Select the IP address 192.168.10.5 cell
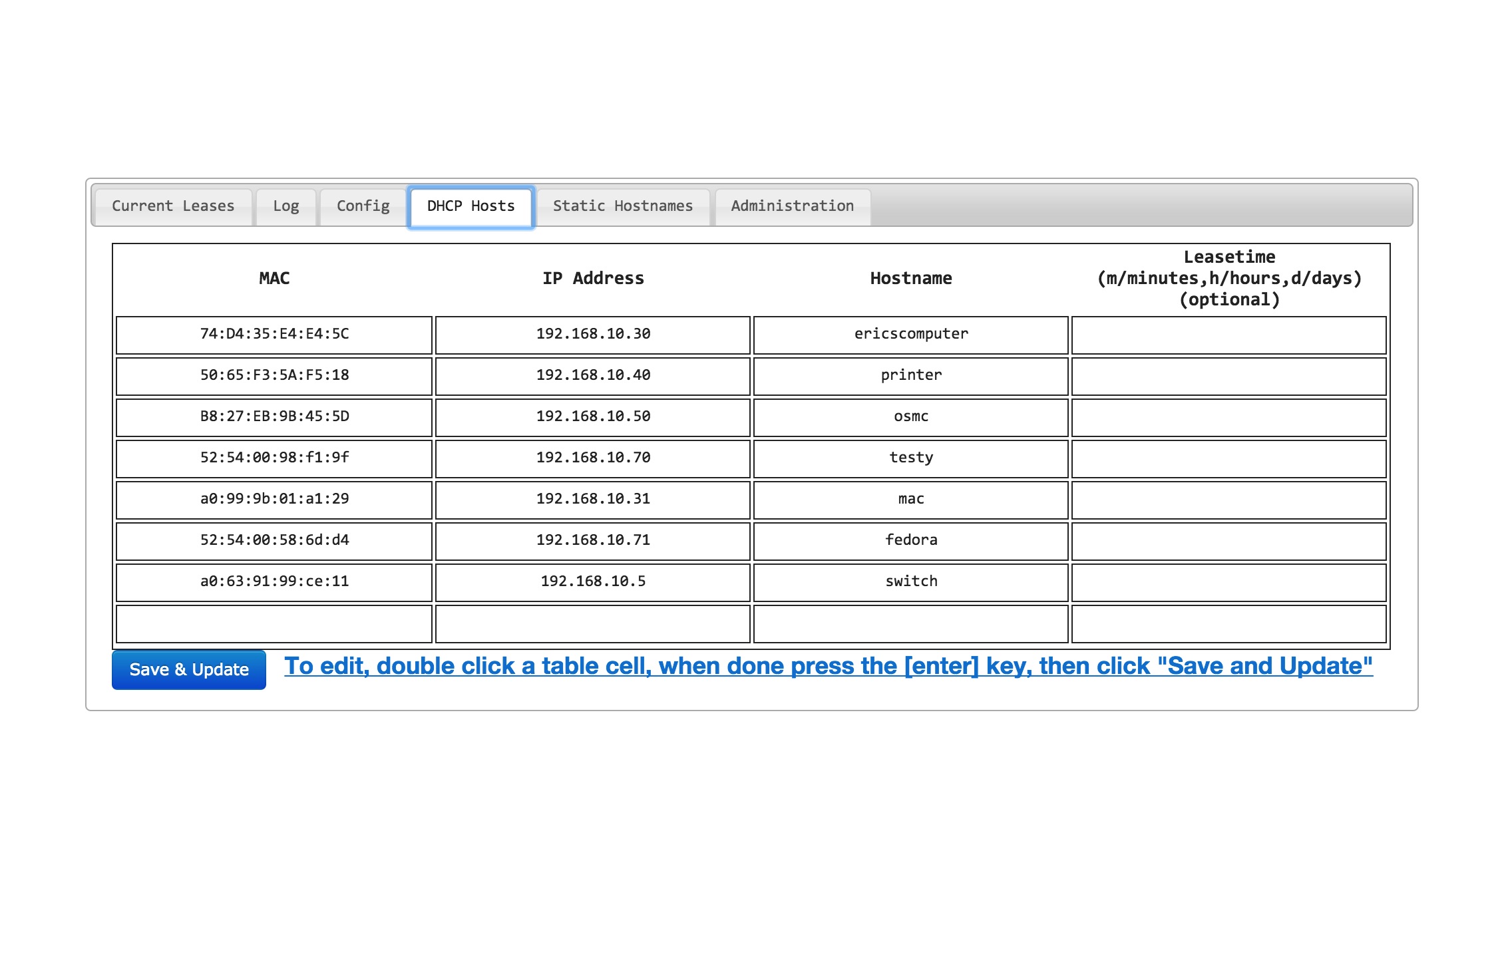This screenshot has height=962, width=1504. [592, 582]
